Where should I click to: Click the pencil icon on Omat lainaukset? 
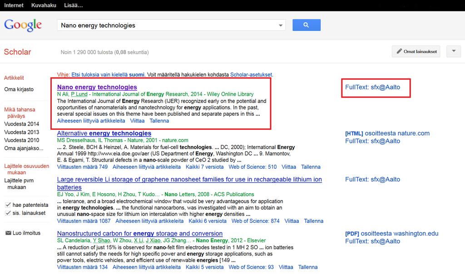[399, 51]
